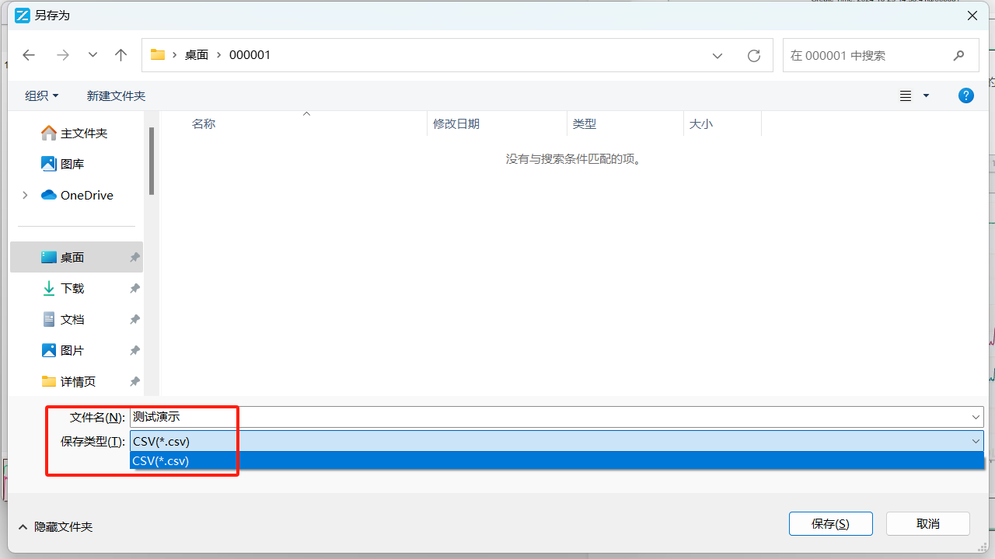Open the breadcrumb history dropdown arrow

coord(717,55)
